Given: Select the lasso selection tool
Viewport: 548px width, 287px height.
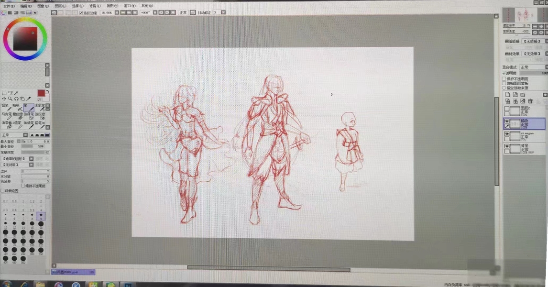Looking at the screenshot, I should point(10,93).
